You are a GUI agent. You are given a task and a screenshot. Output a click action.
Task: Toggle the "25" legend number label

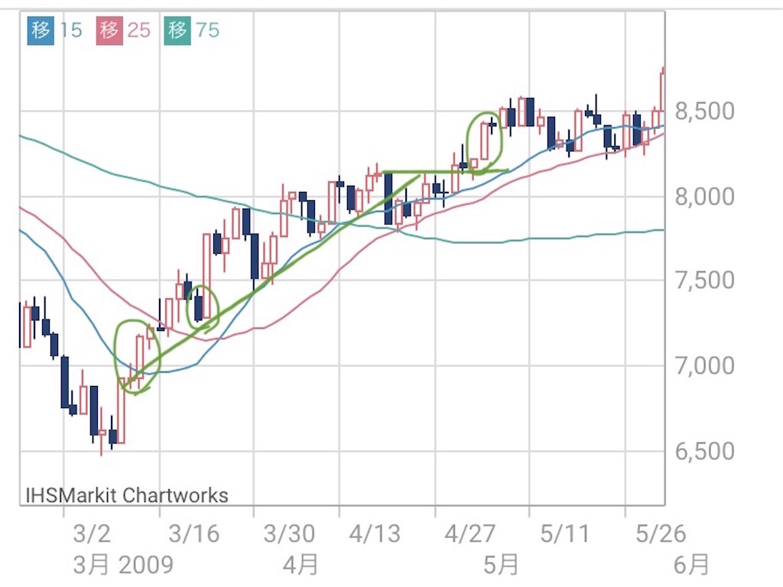point(138,31)
